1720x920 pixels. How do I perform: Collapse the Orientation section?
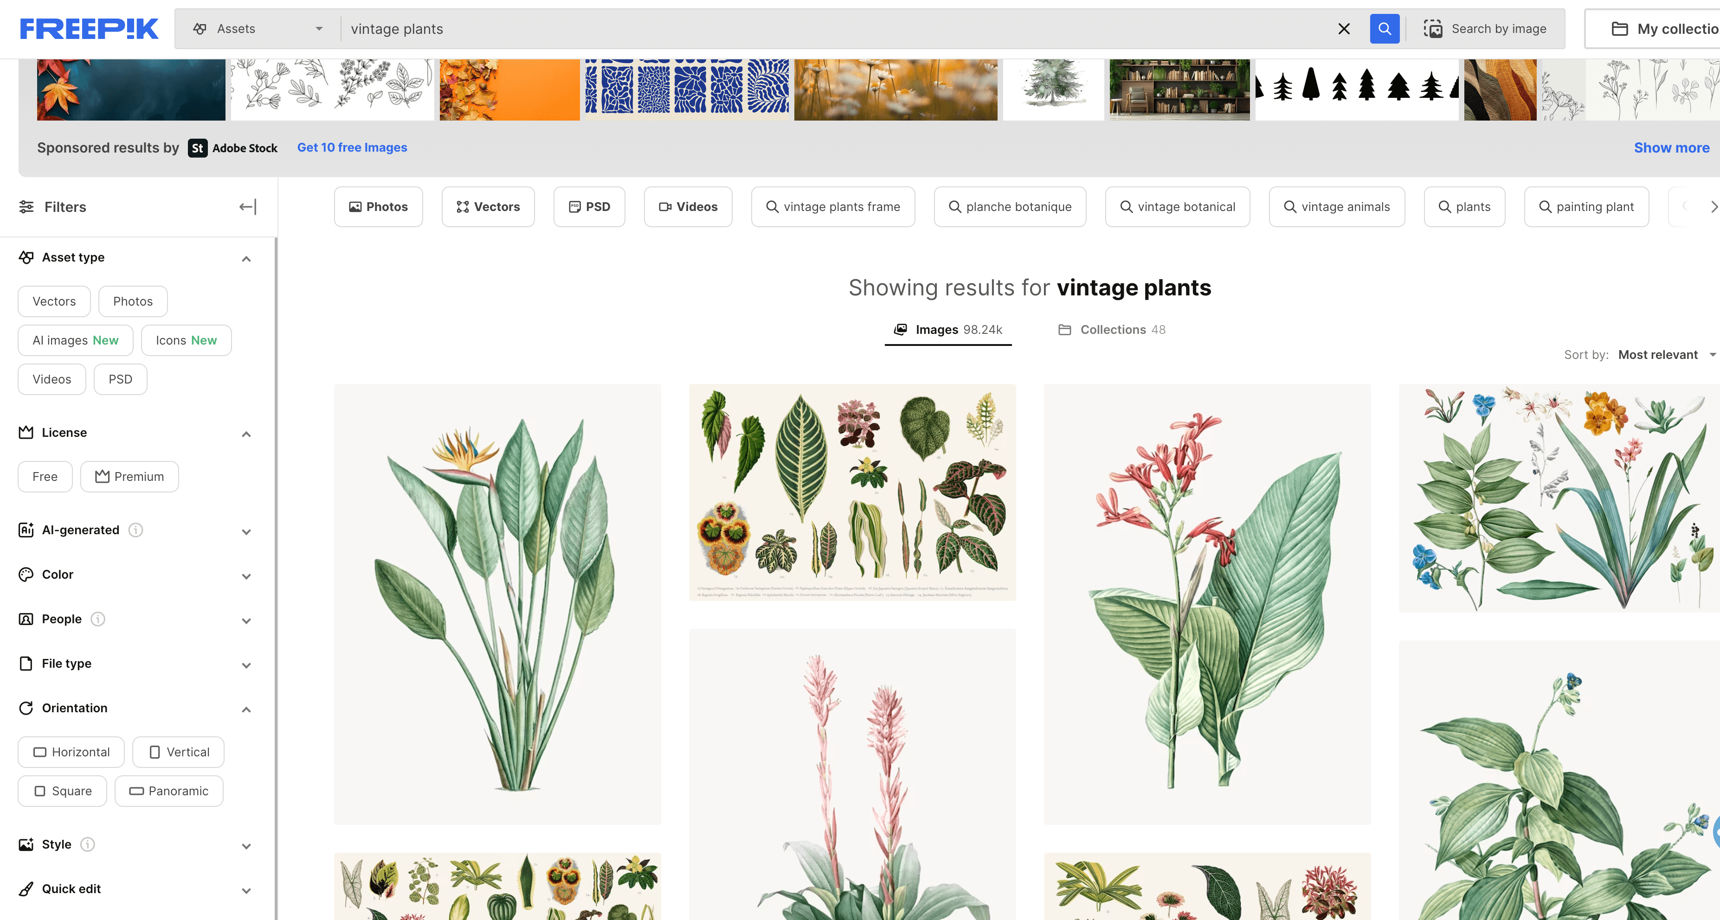[x=246, y=709]
